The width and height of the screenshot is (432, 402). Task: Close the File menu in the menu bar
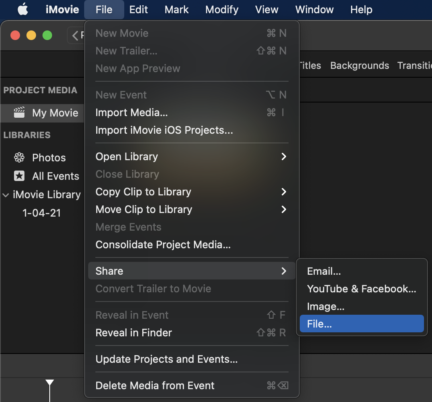click(x=104, y=10)
